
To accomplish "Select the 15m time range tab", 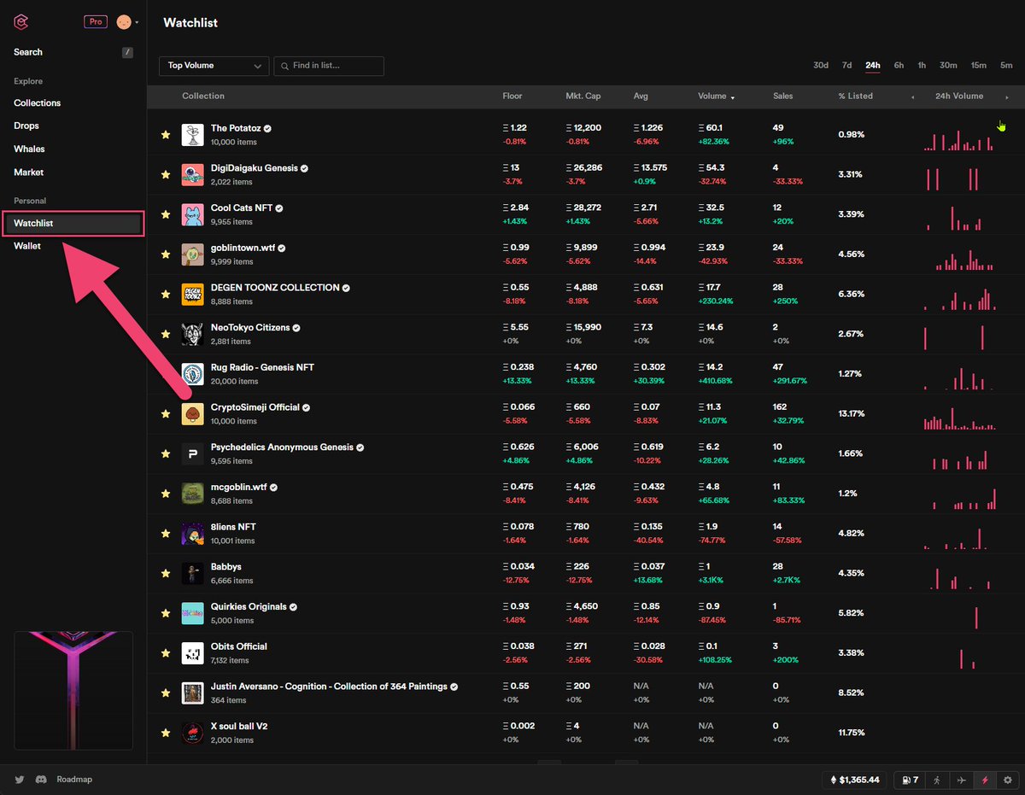I will [979, 66].
